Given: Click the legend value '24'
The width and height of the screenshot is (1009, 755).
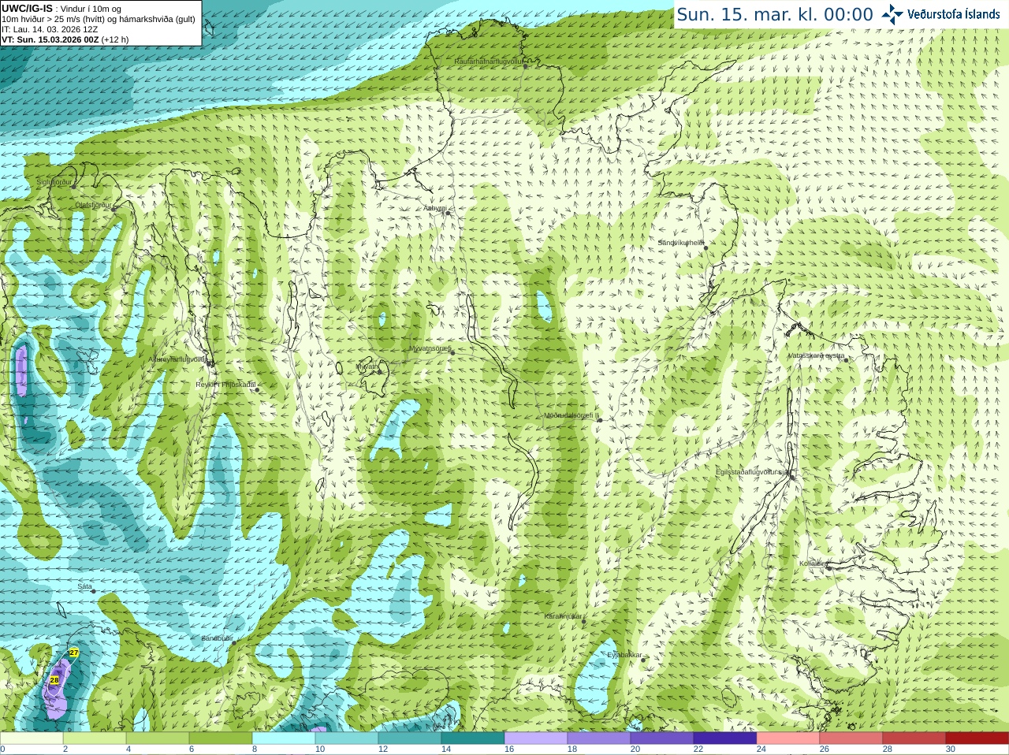Looking at the screenshot, I should click(x=761, y=749).
